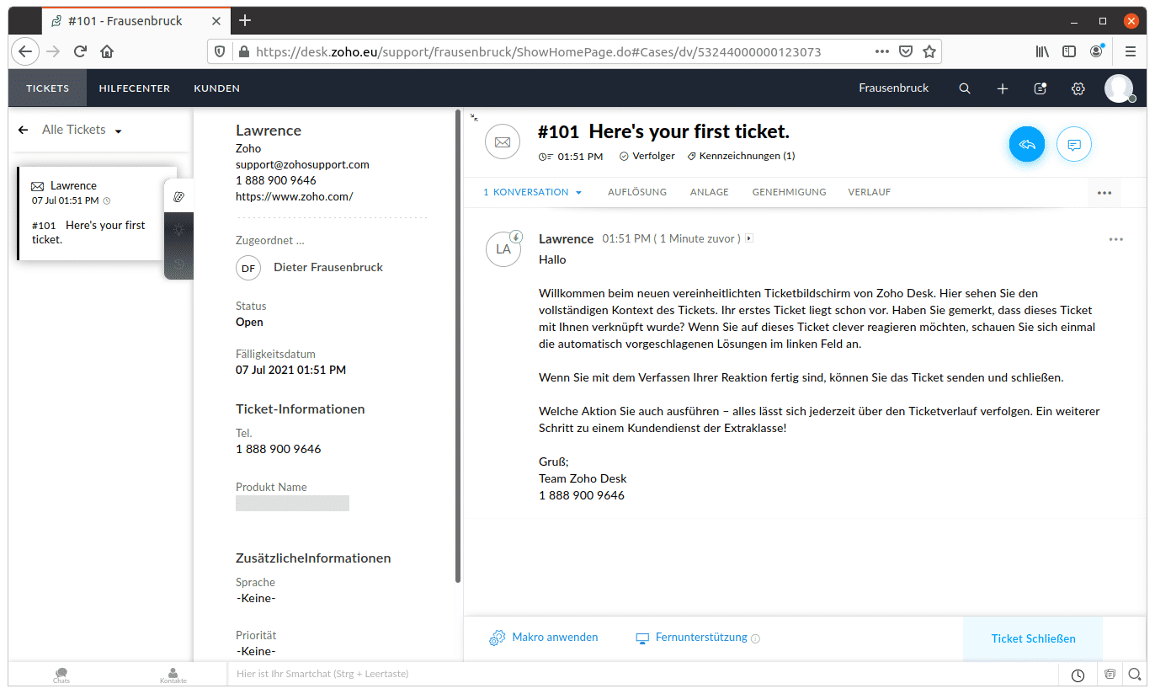The height and width of the screenshot is (694, 1155).
Task: Switch to the Auflösung tab
Action: point(637,192)
